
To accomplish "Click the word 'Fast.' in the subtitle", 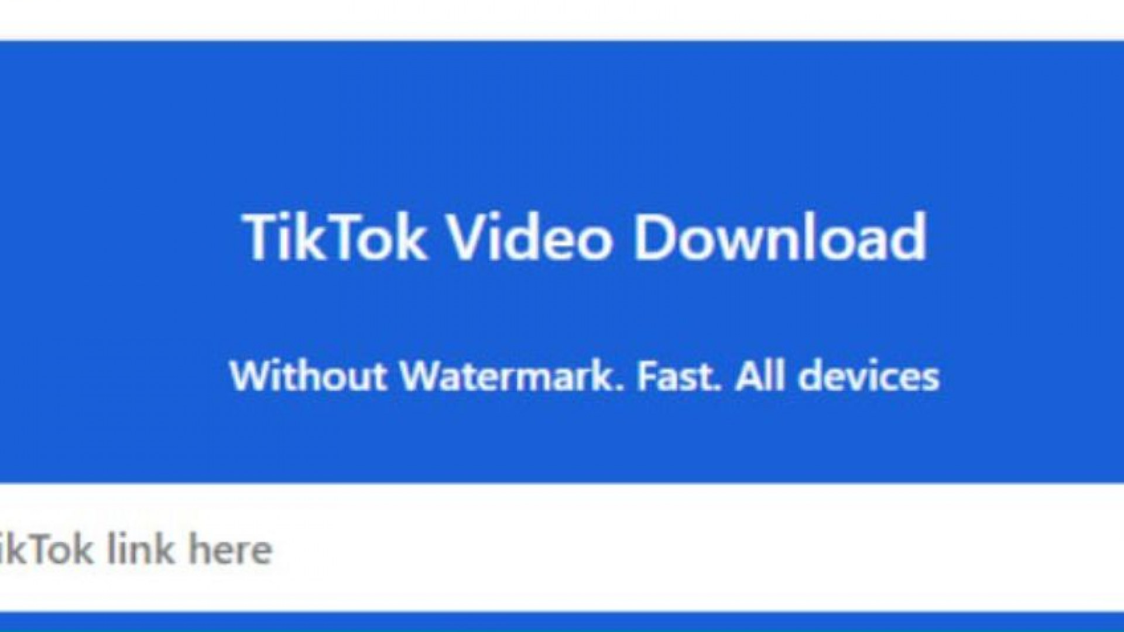I will click(x=679, y=376).
